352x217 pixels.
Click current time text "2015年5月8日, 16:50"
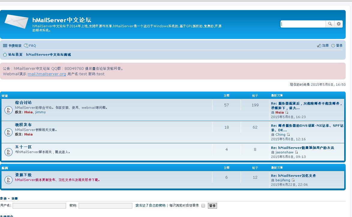[328, 85]
